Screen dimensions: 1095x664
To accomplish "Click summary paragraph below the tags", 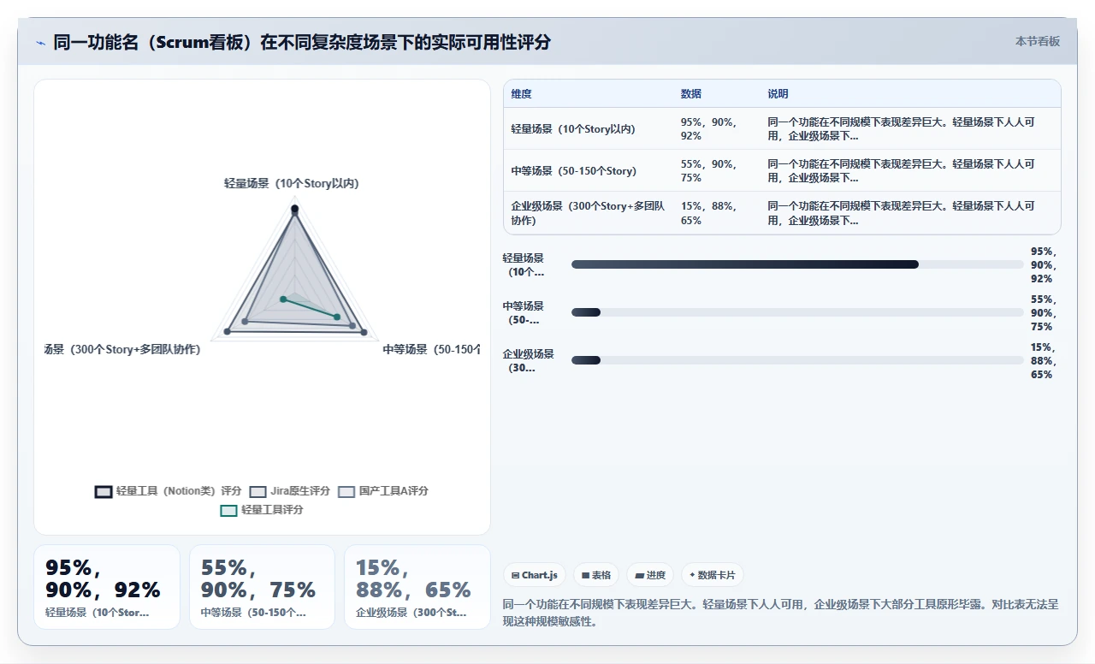I will point(781,613).
